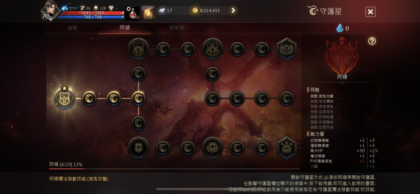420x194 pixels.
Task: Click the 阿頓 progress bar at 13%
Action: coord(174,169)
